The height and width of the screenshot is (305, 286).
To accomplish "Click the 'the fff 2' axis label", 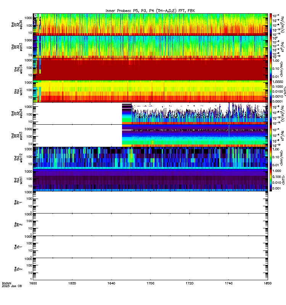I will pos(18,225).
